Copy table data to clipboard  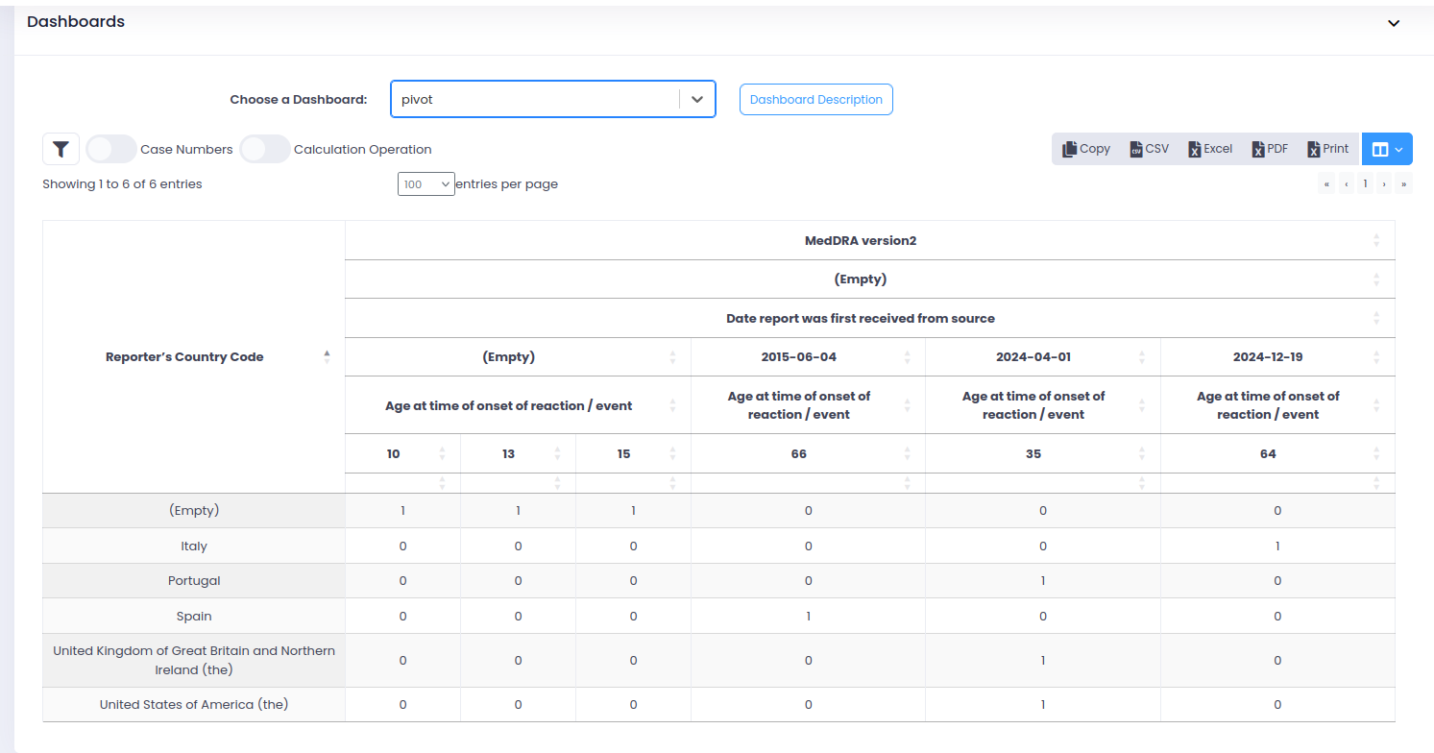pyautogui.click(x=1086, y=149)
